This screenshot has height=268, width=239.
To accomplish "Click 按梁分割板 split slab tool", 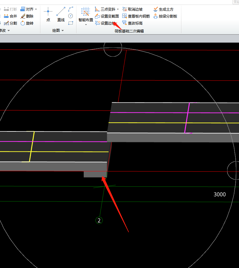I will click(165, 16).
